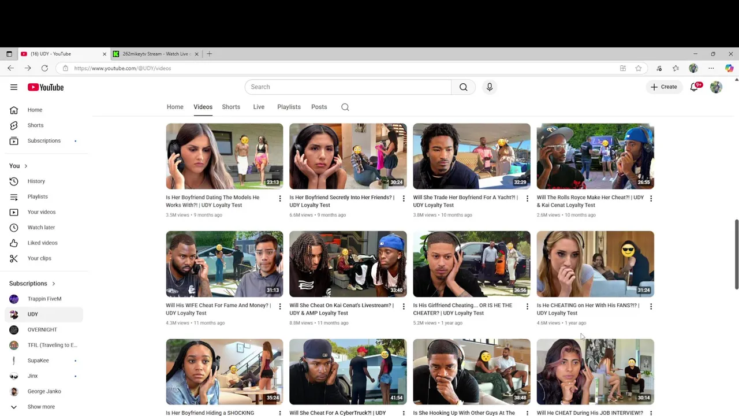Image resolution: width=739 pixels, height=416 pixels.
Task: Search within channel magnifier icon
Action: click(x=345, y=107)
